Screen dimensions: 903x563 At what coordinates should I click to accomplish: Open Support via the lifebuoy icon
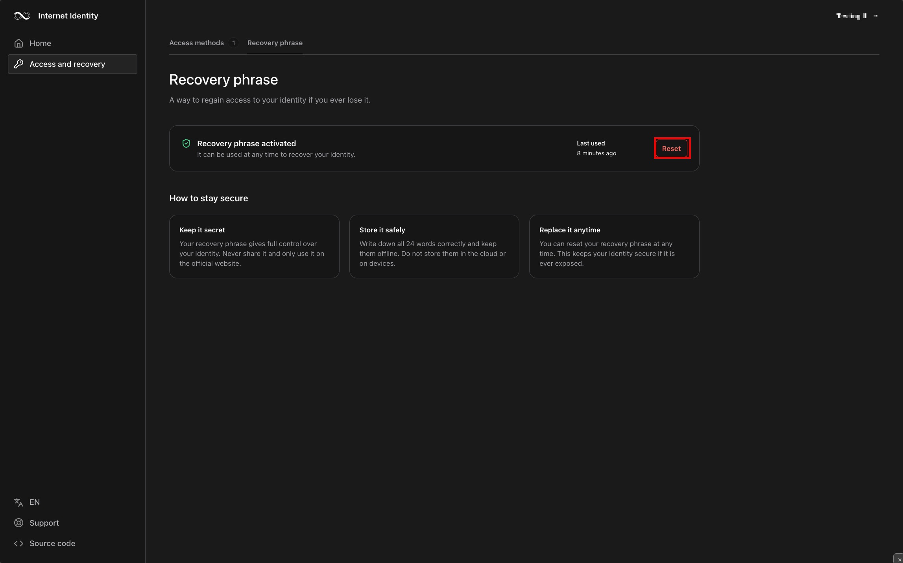pyautogui.click(x=18, y=523)
